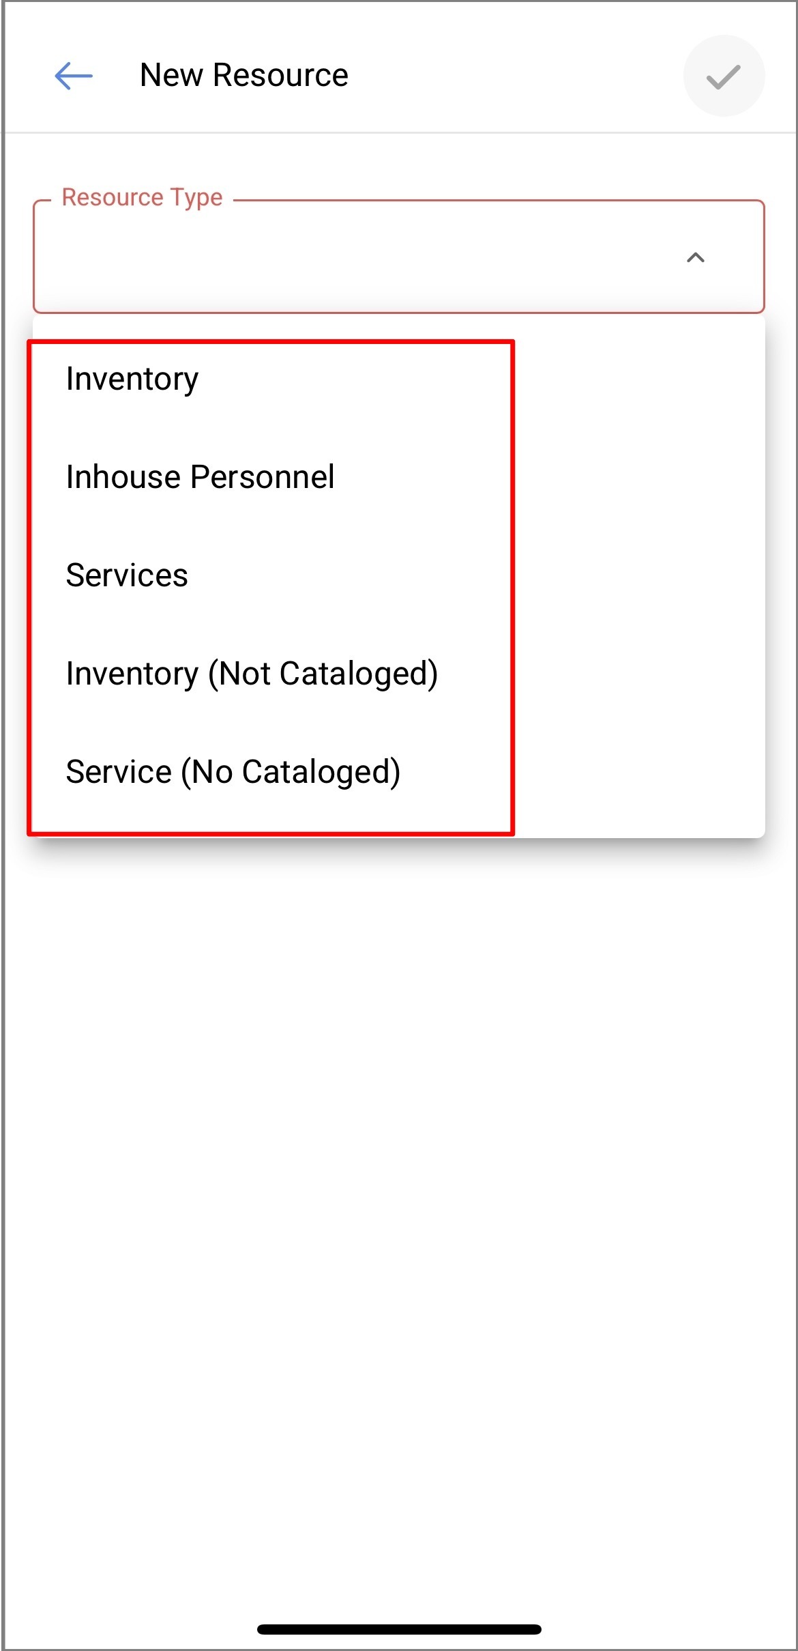Screen dimensions: 798x1651
Task: Close the options list using up caret
Action: 695,257
